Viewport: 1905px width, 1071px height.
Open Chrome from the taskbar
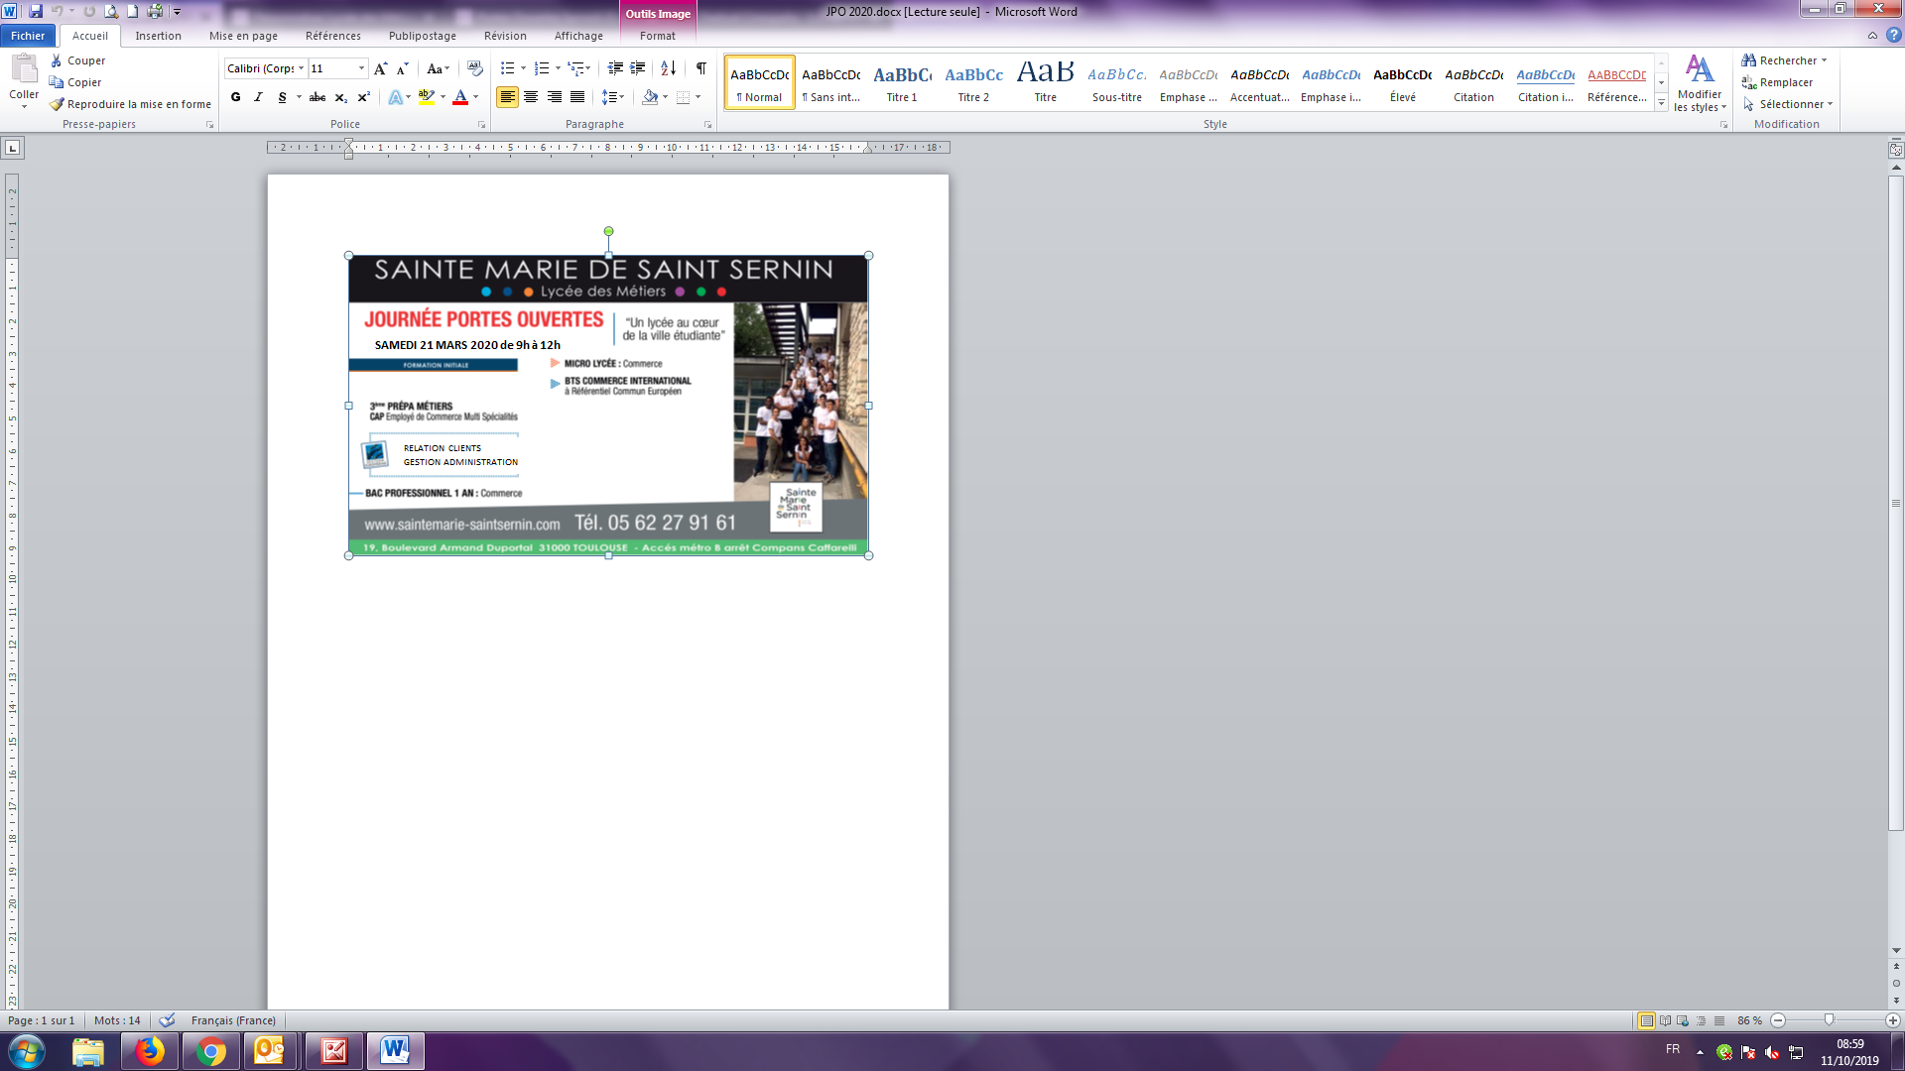[x=210, y=1050]
